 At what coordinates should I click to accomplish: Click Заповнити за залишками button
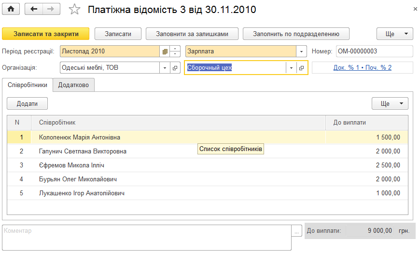(192, 34)
